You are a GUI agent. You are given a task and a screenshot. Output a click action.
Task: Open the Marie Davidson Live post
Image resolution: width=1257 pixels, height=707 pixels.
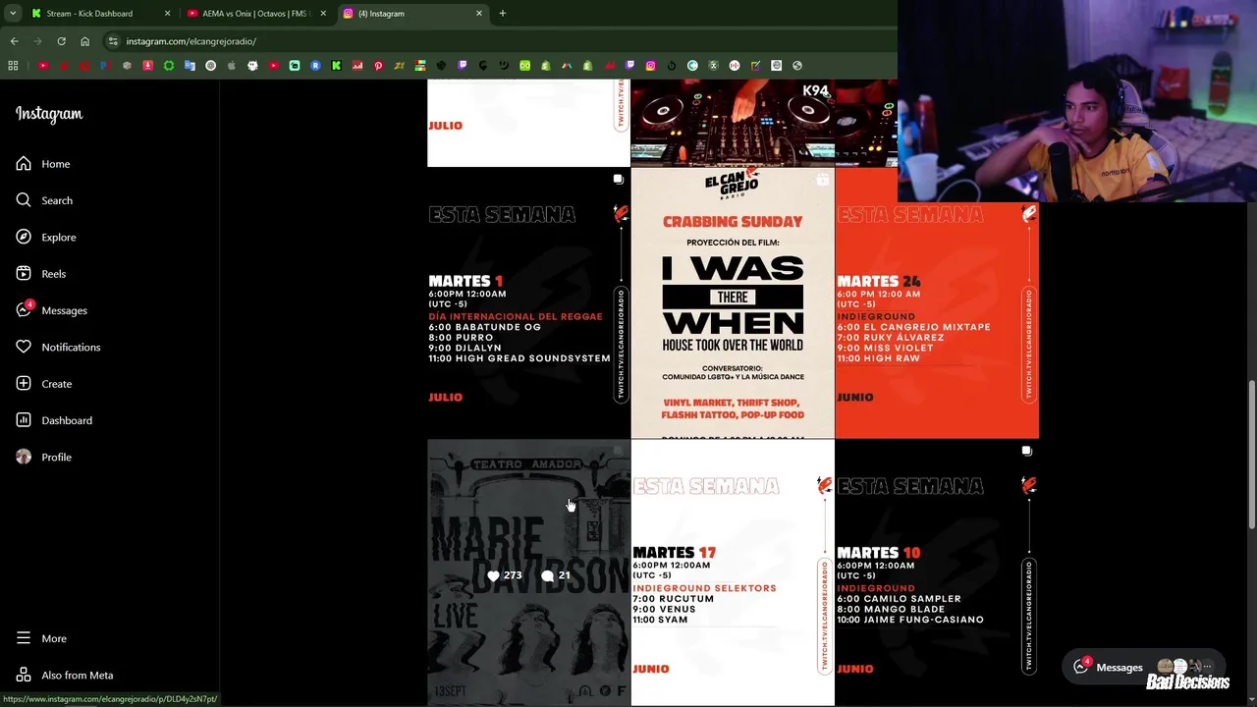pos(528,573)
